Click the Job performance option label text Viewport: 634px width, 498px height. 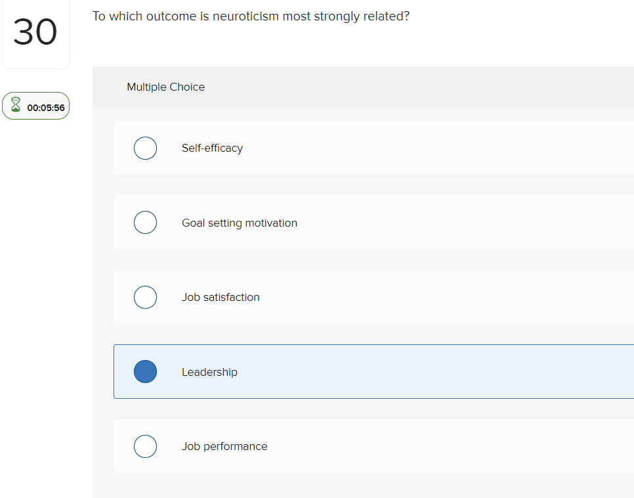tap(224, 446)
